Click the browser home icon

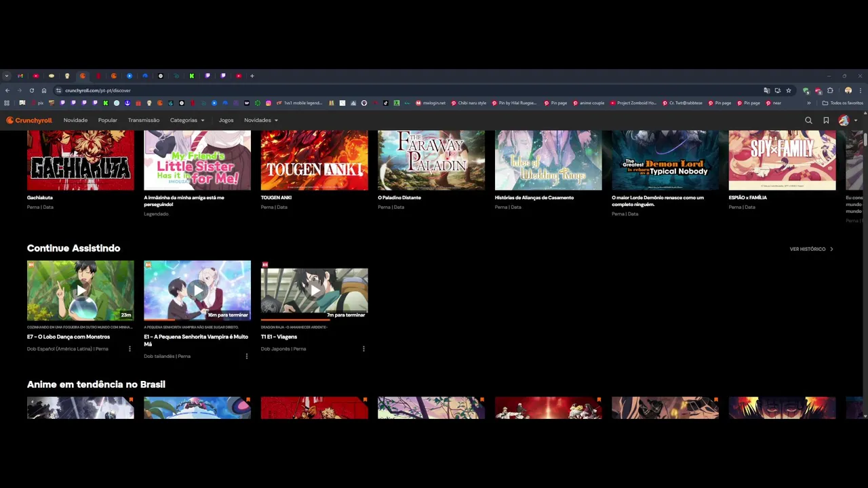click(44, 90)
